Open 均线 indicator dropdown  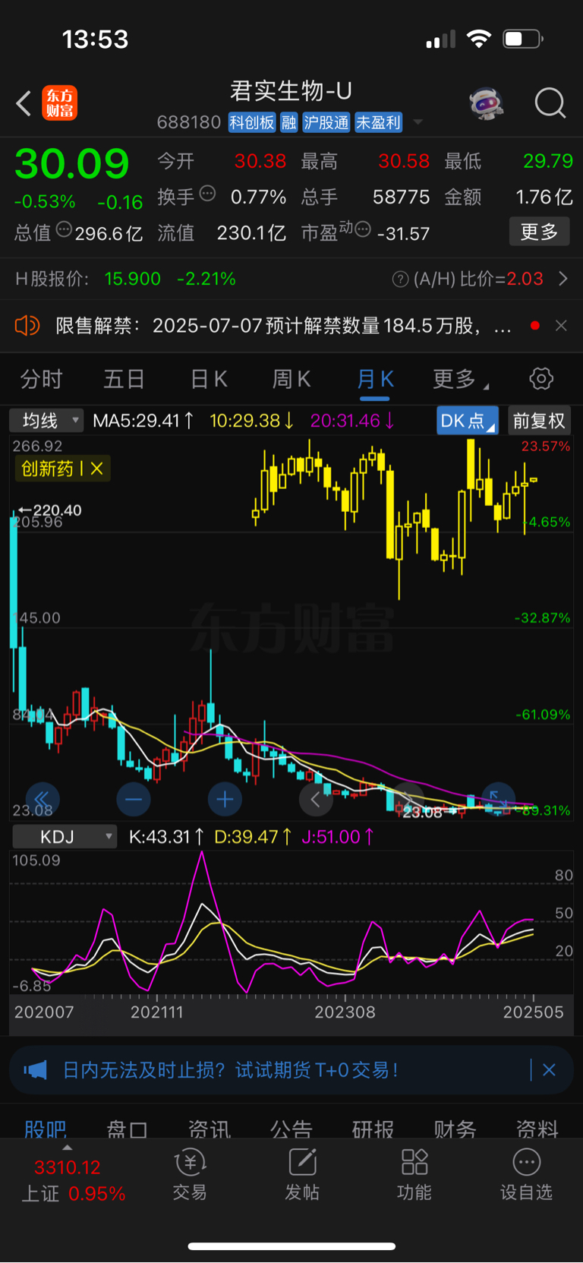46,420
